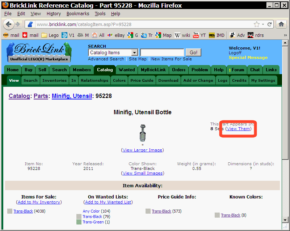The height and width of the screenshot is (231, 290).
Task: Open the Special Message link
Action: pyautogui.click(x=248, y=57)
